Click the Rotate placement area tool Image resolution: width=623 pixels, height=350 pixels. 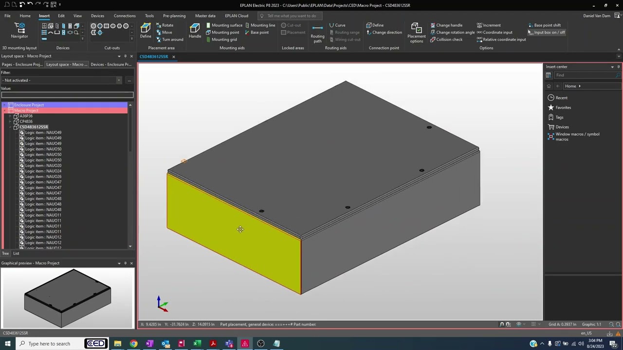pyautogui.click(x=165, y=25)
